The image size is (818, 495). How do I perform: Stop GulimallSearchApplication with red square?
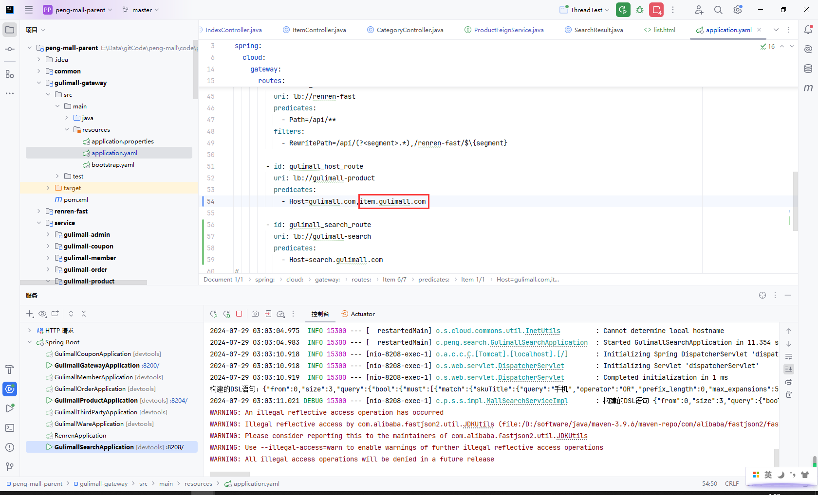click(x=239, y=314)
